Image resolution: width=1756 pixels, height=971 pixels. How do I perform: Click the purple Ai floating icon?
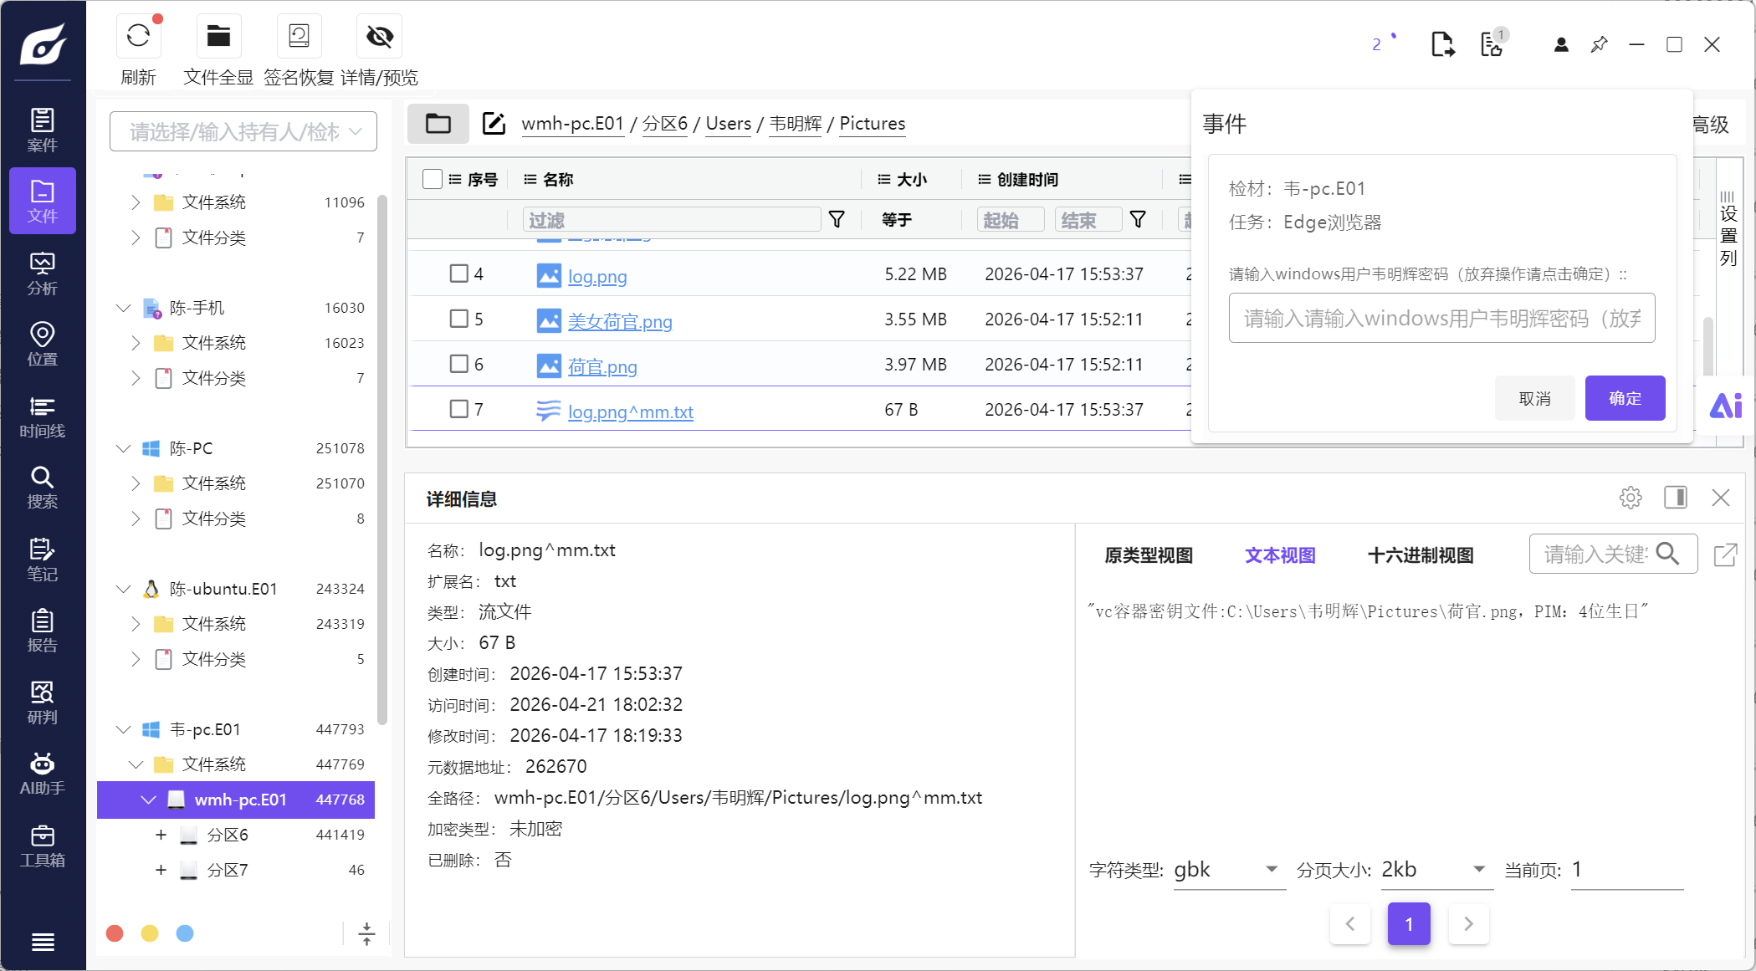[x=1725, y=406]
